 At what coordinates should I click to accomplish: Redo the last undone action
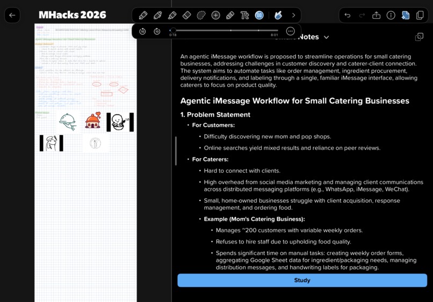coord(362,15)
